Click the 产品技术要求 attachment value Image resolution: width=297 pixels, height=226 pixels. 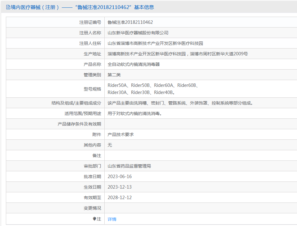[x=120, y=134]
